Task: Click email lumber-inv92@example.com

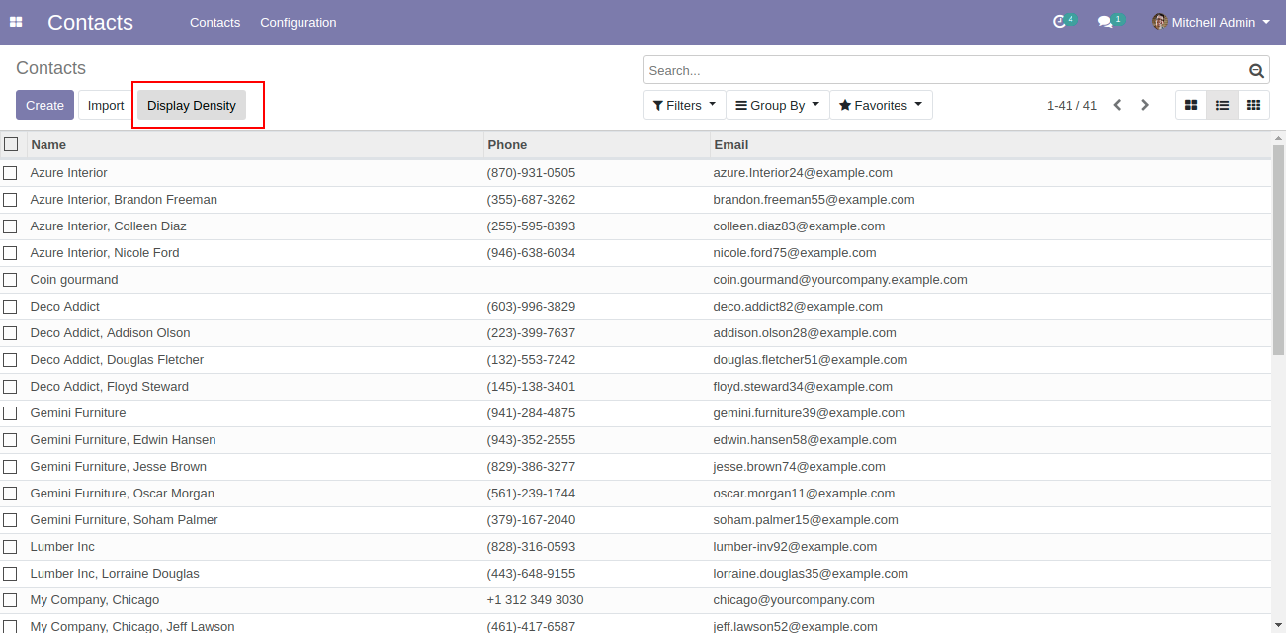Action: click(795, 547)
